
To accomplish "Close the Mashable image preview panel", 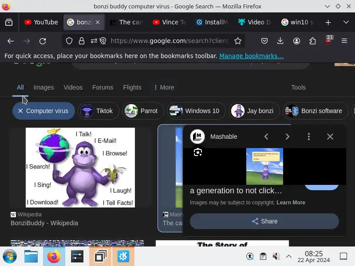I will [x=330, y=137].
